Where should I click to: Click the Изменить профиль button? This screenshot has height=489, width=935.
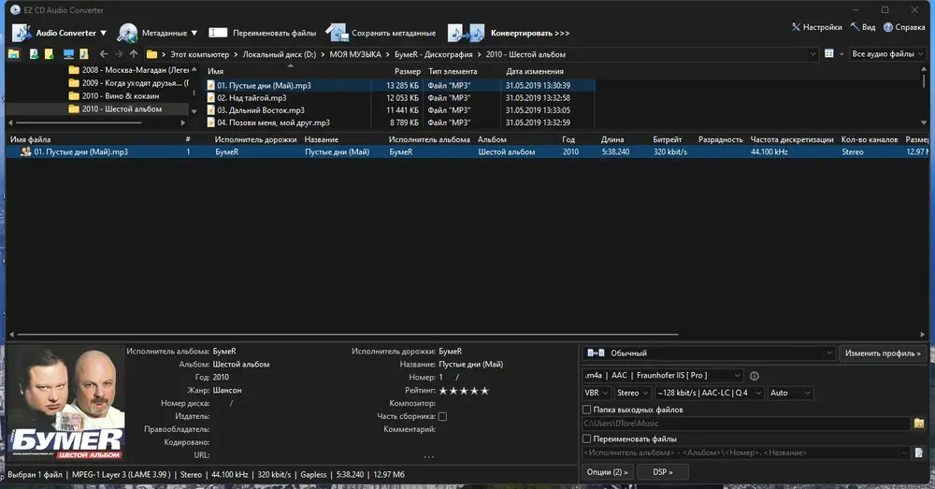[x=883, y=353]
